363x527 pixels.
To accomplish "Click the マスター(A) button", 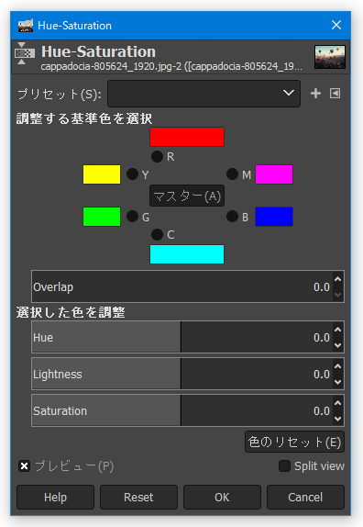I will click(187, 196).
